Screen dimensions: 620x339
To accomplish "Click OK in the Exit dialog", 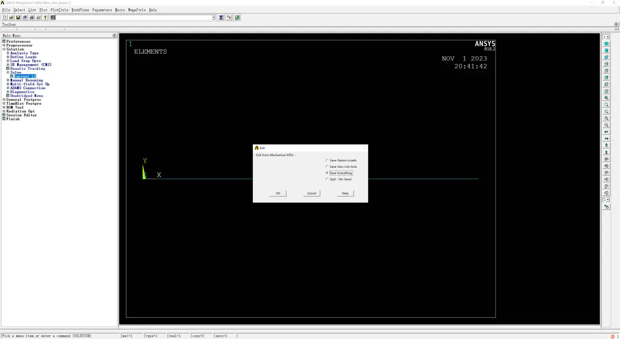I will (x=278, y=193).
